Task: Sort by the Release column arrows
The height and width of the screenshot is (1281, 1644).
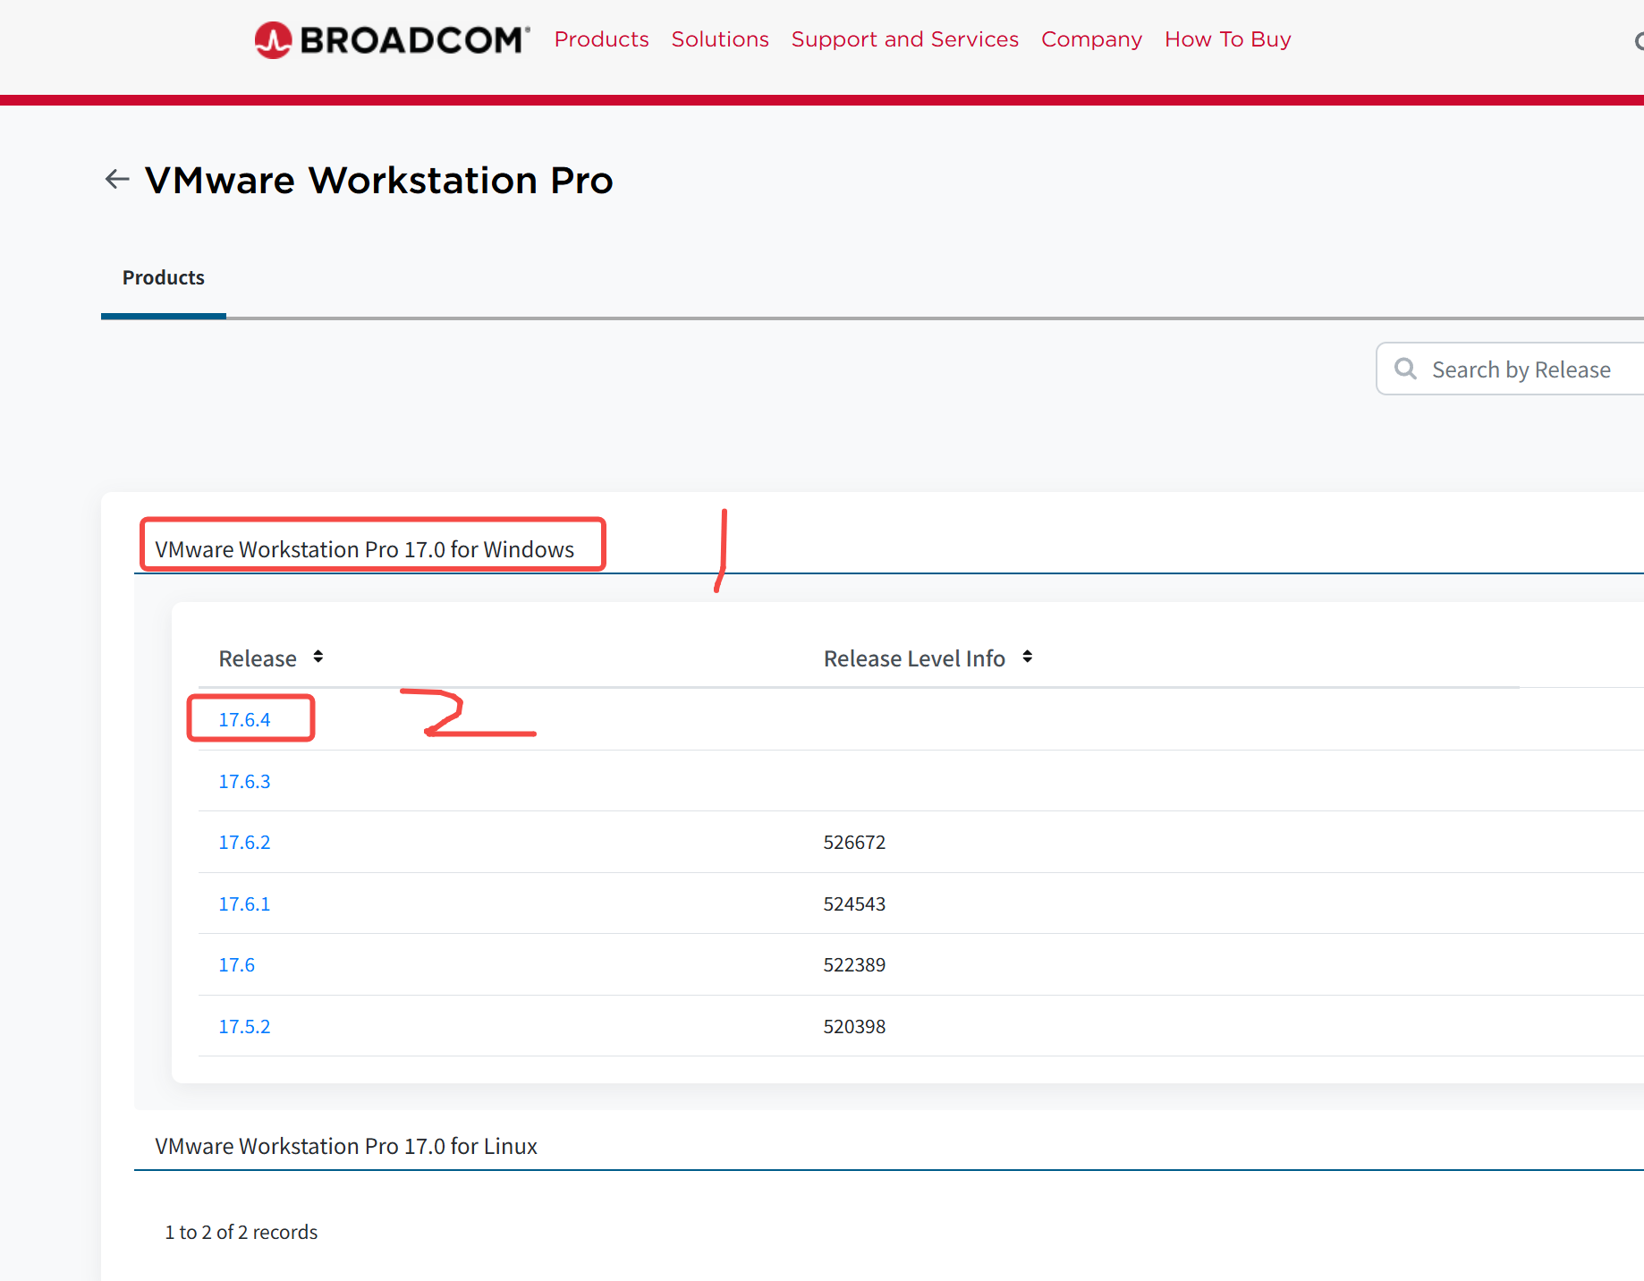Action: point(318,657)
